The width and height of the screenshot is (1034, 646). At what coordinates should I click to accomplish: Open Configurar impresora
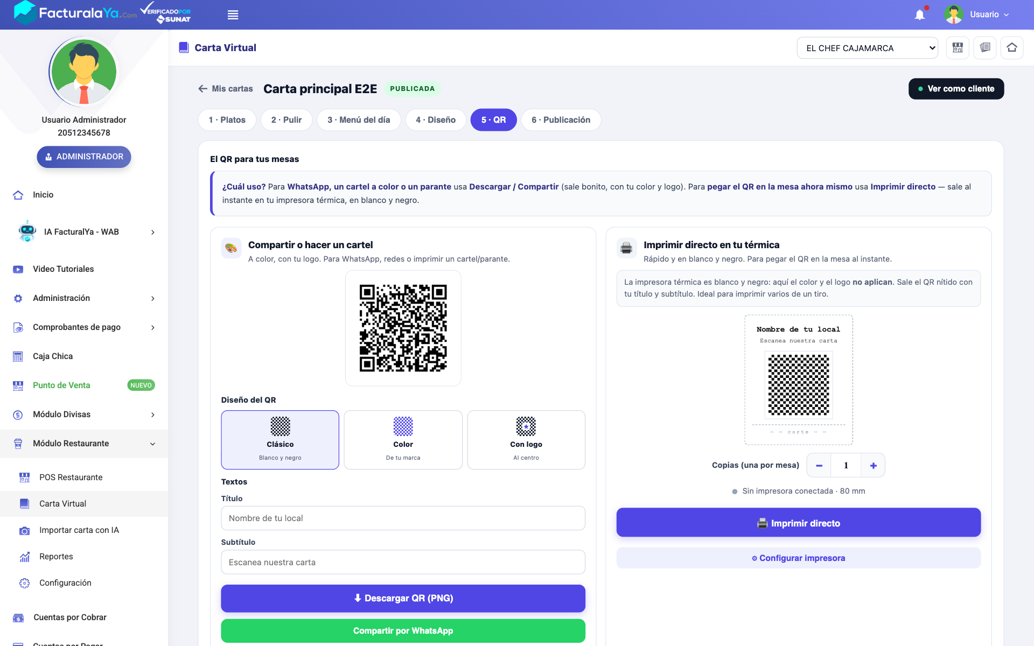(798, 558)
